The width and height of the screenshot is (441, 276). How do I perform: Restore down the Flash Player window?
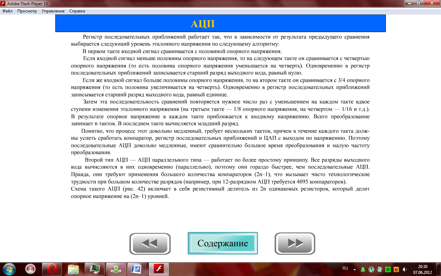[x=419, y=3]
